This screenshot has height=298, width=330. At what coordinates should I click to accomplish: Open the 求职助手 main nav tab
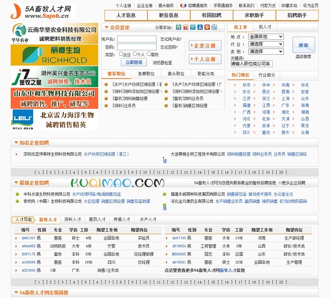[254, 15]
